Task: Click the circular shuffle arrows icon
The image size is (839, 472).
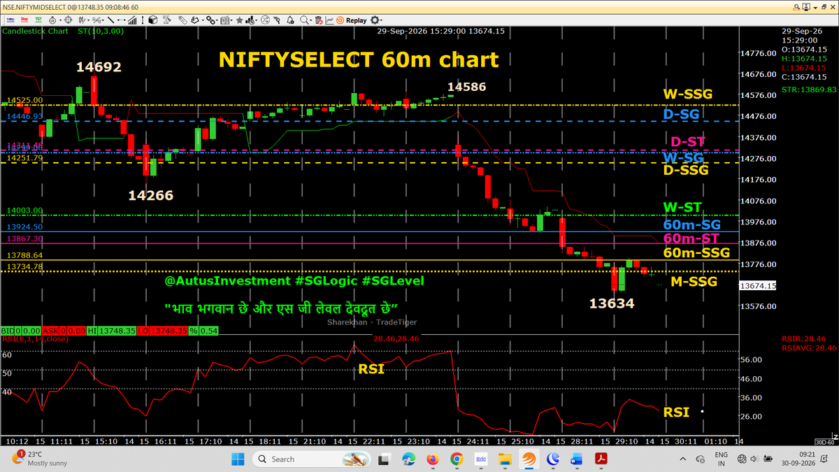Action: tap(265, 20)
